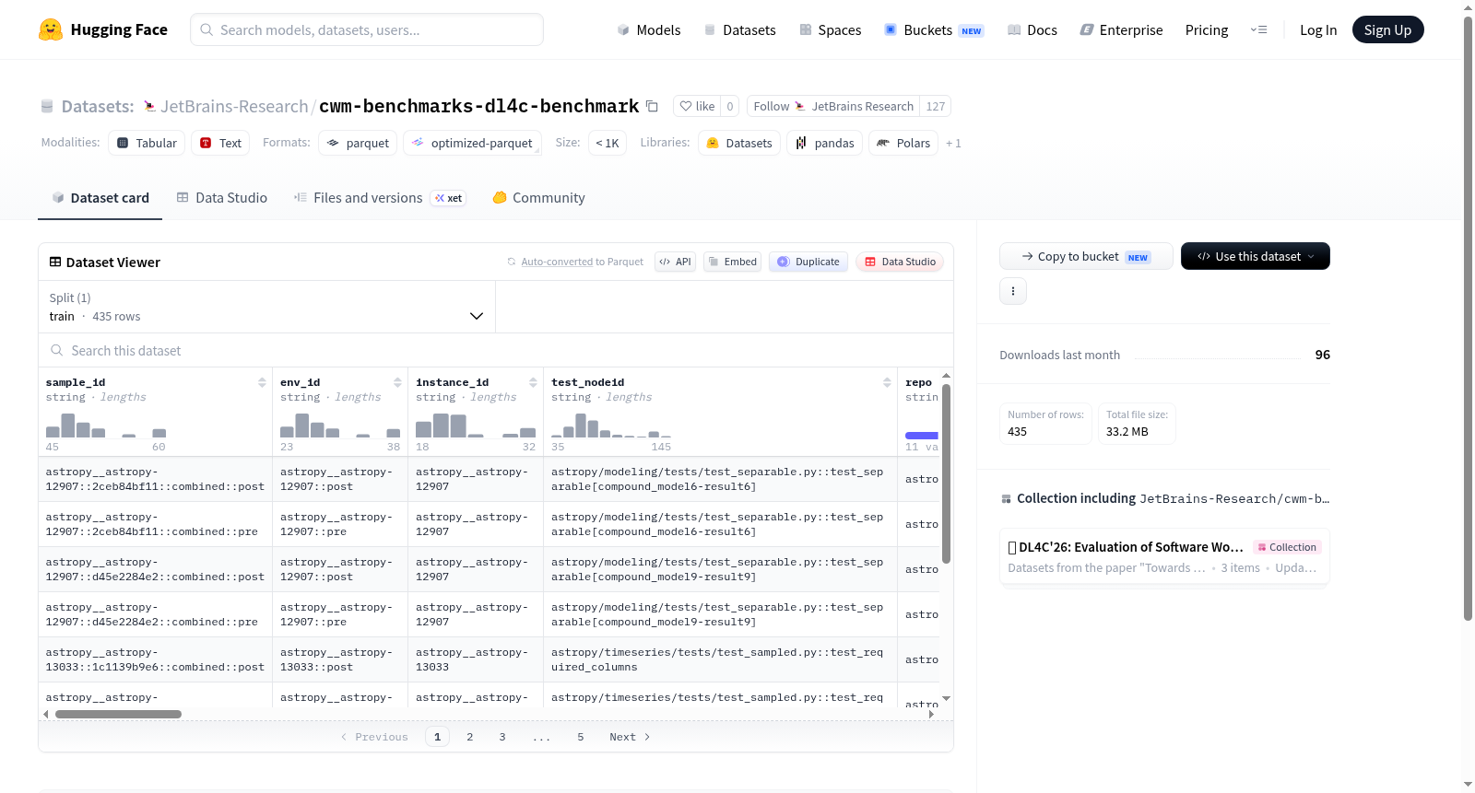The height and width of the screenshot is (793, 1475).
Task: Click the sample_id lengths histogram
Action: 106,425
